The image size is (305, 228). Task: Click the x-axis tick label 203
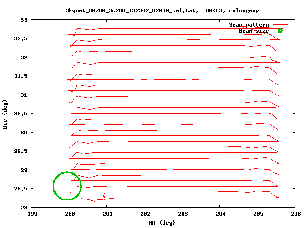[x=183, y=214]
